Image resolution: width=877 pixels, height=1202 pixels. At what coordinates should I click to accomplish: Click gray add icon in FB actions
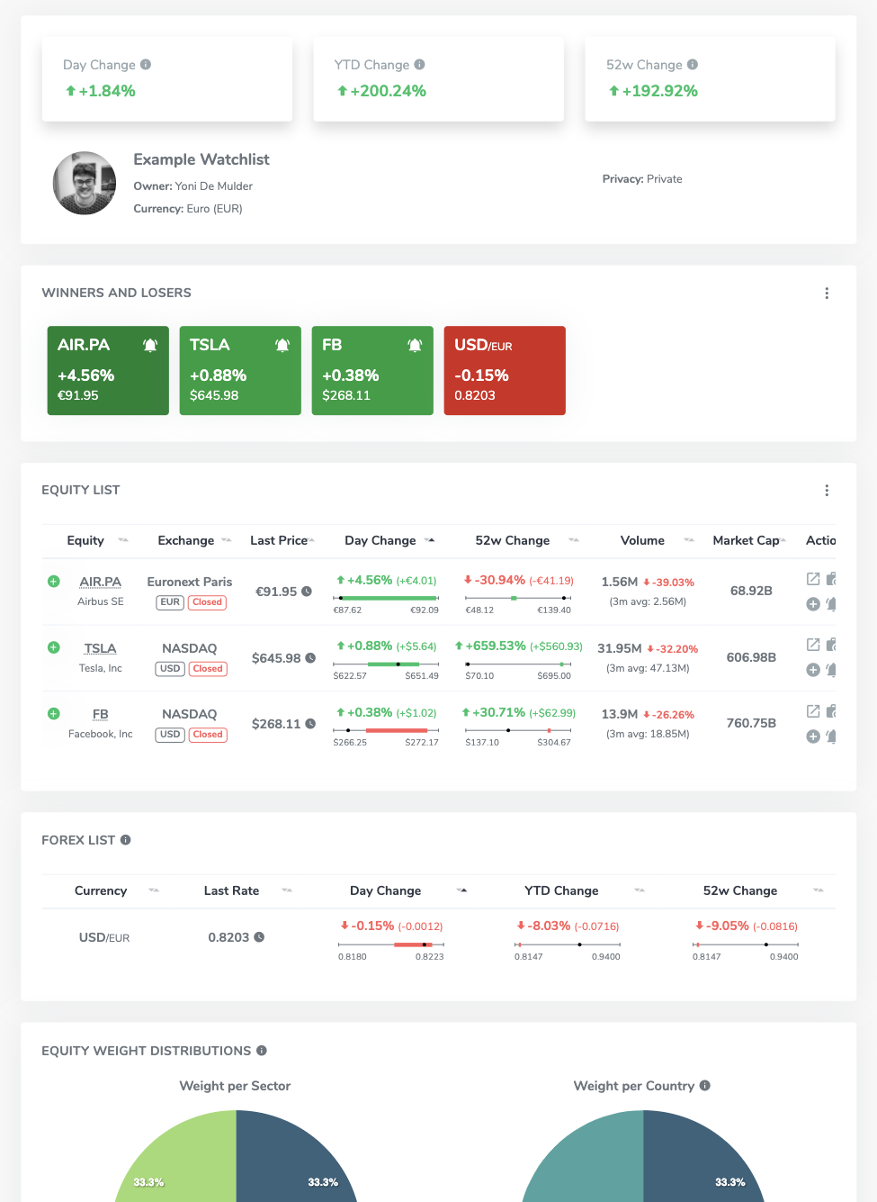[813, 737]
